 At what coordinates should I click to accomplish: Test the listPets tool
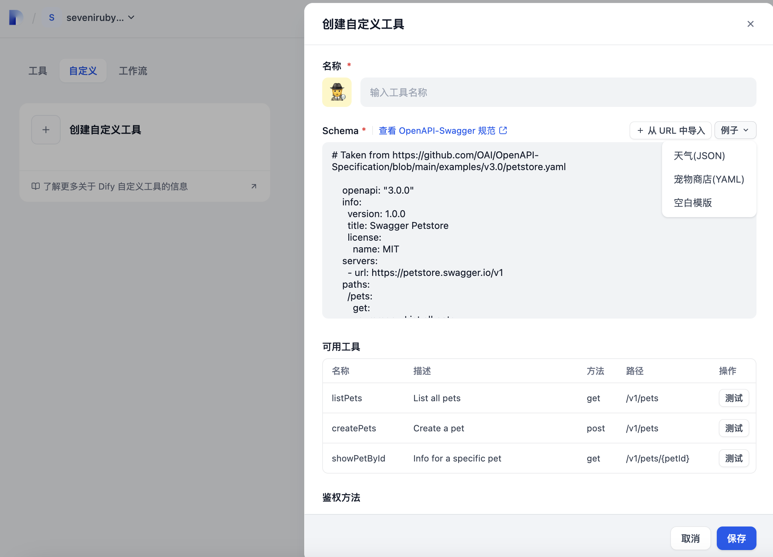(x=734, y=398)
